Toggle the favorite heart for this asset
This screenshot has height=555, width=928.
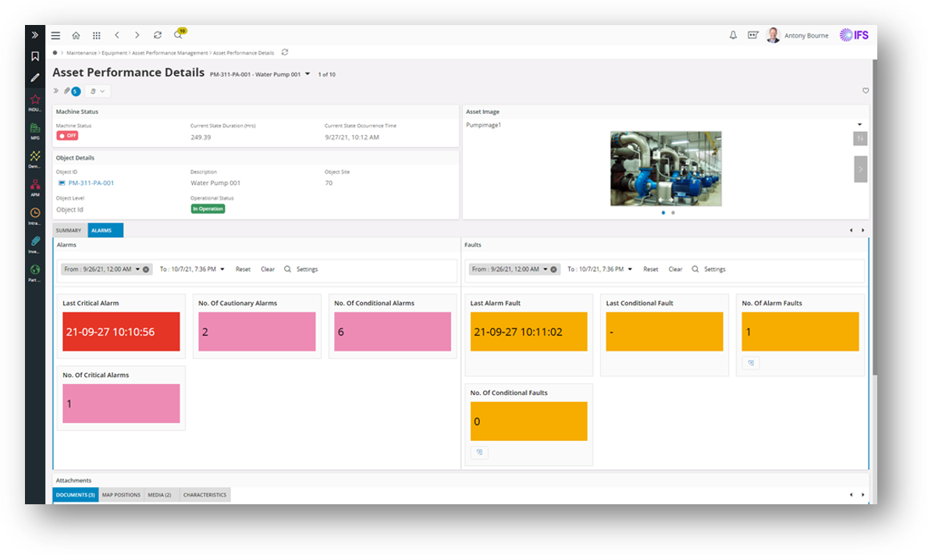click(865, 91)
